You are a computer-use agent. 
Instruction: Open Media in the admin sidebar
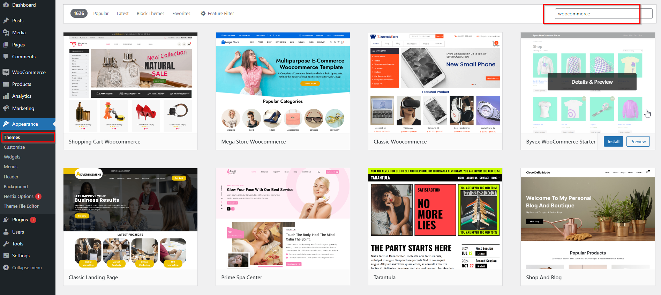(x=28, y=32)
